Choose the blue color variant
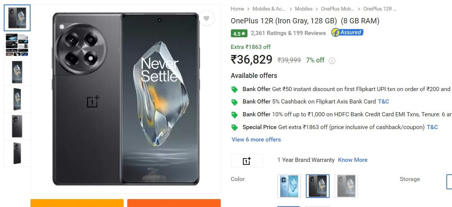Screen dimensions: 452x207 coord(289,186)
